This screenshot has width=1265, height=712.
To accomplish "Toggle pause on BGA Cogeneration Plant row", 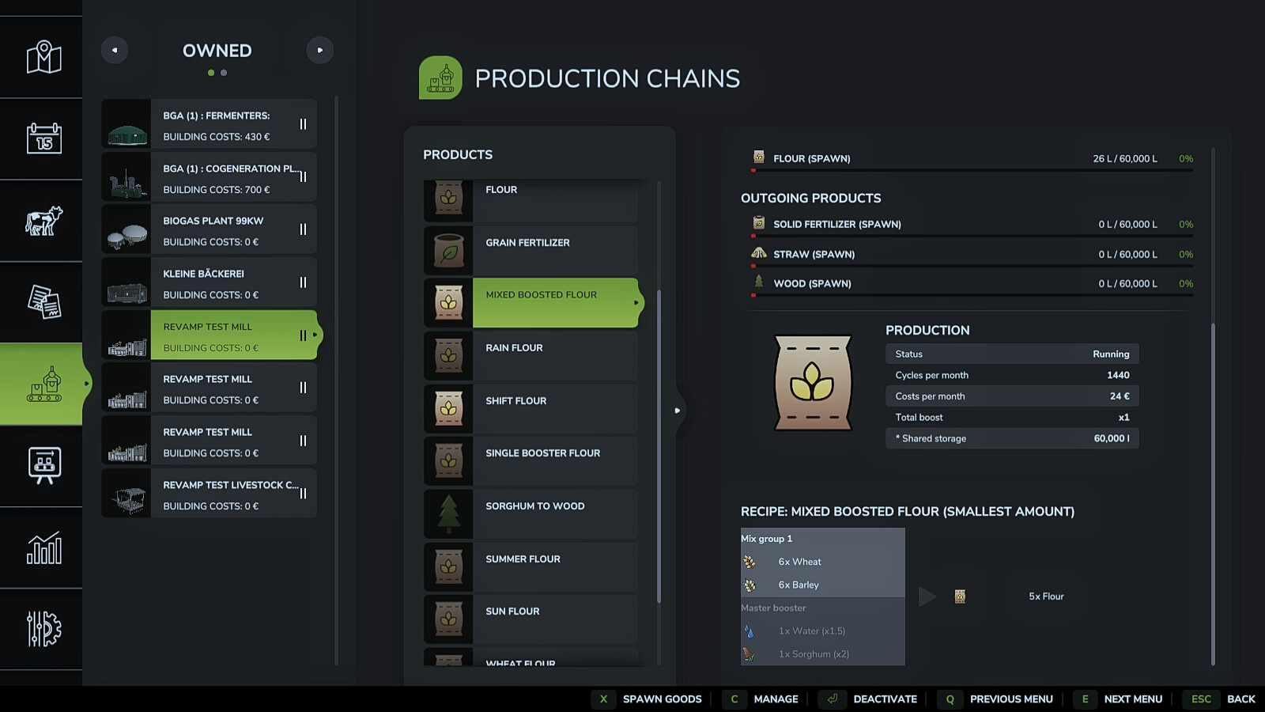I will point(303,177).
